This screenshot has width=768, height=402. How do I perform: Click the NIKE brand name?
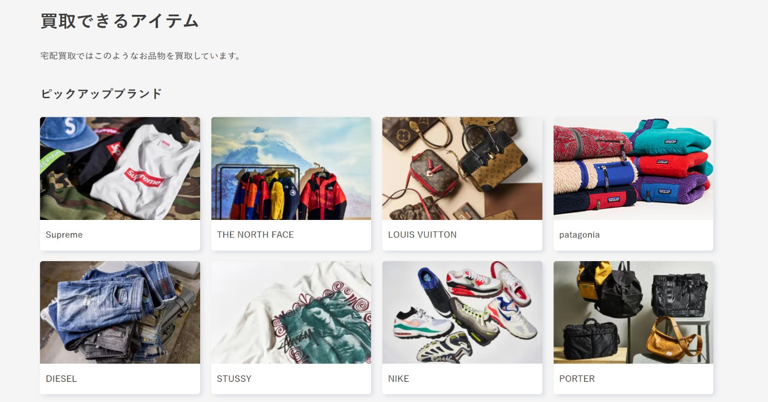[x=398, y=379]
